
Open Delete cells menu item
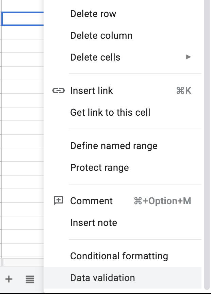(x=123, y=58)
